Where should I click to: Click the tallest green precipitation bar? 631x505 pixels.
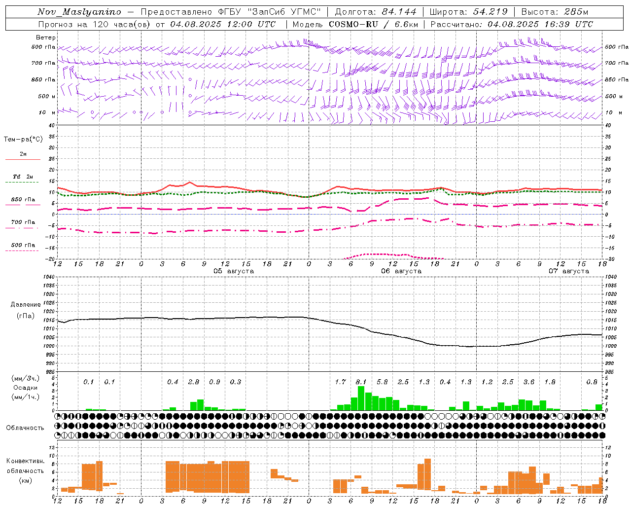coord(361,398)
